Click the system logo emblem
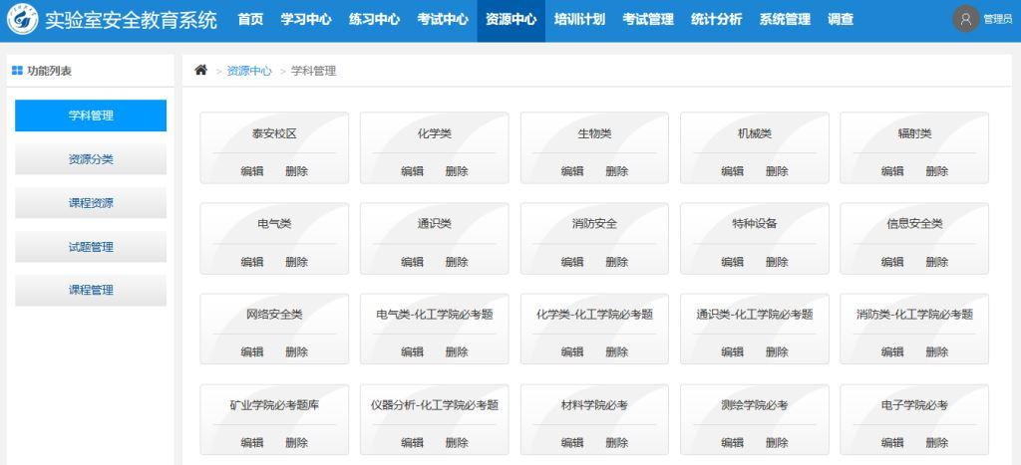 21,20
